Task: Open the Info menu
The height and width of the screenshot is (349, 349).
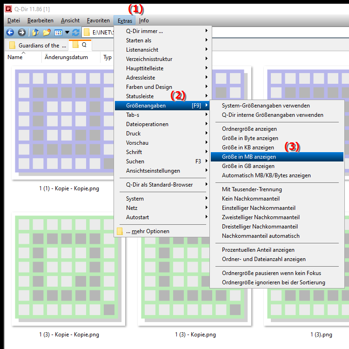Action: (144, 20)
